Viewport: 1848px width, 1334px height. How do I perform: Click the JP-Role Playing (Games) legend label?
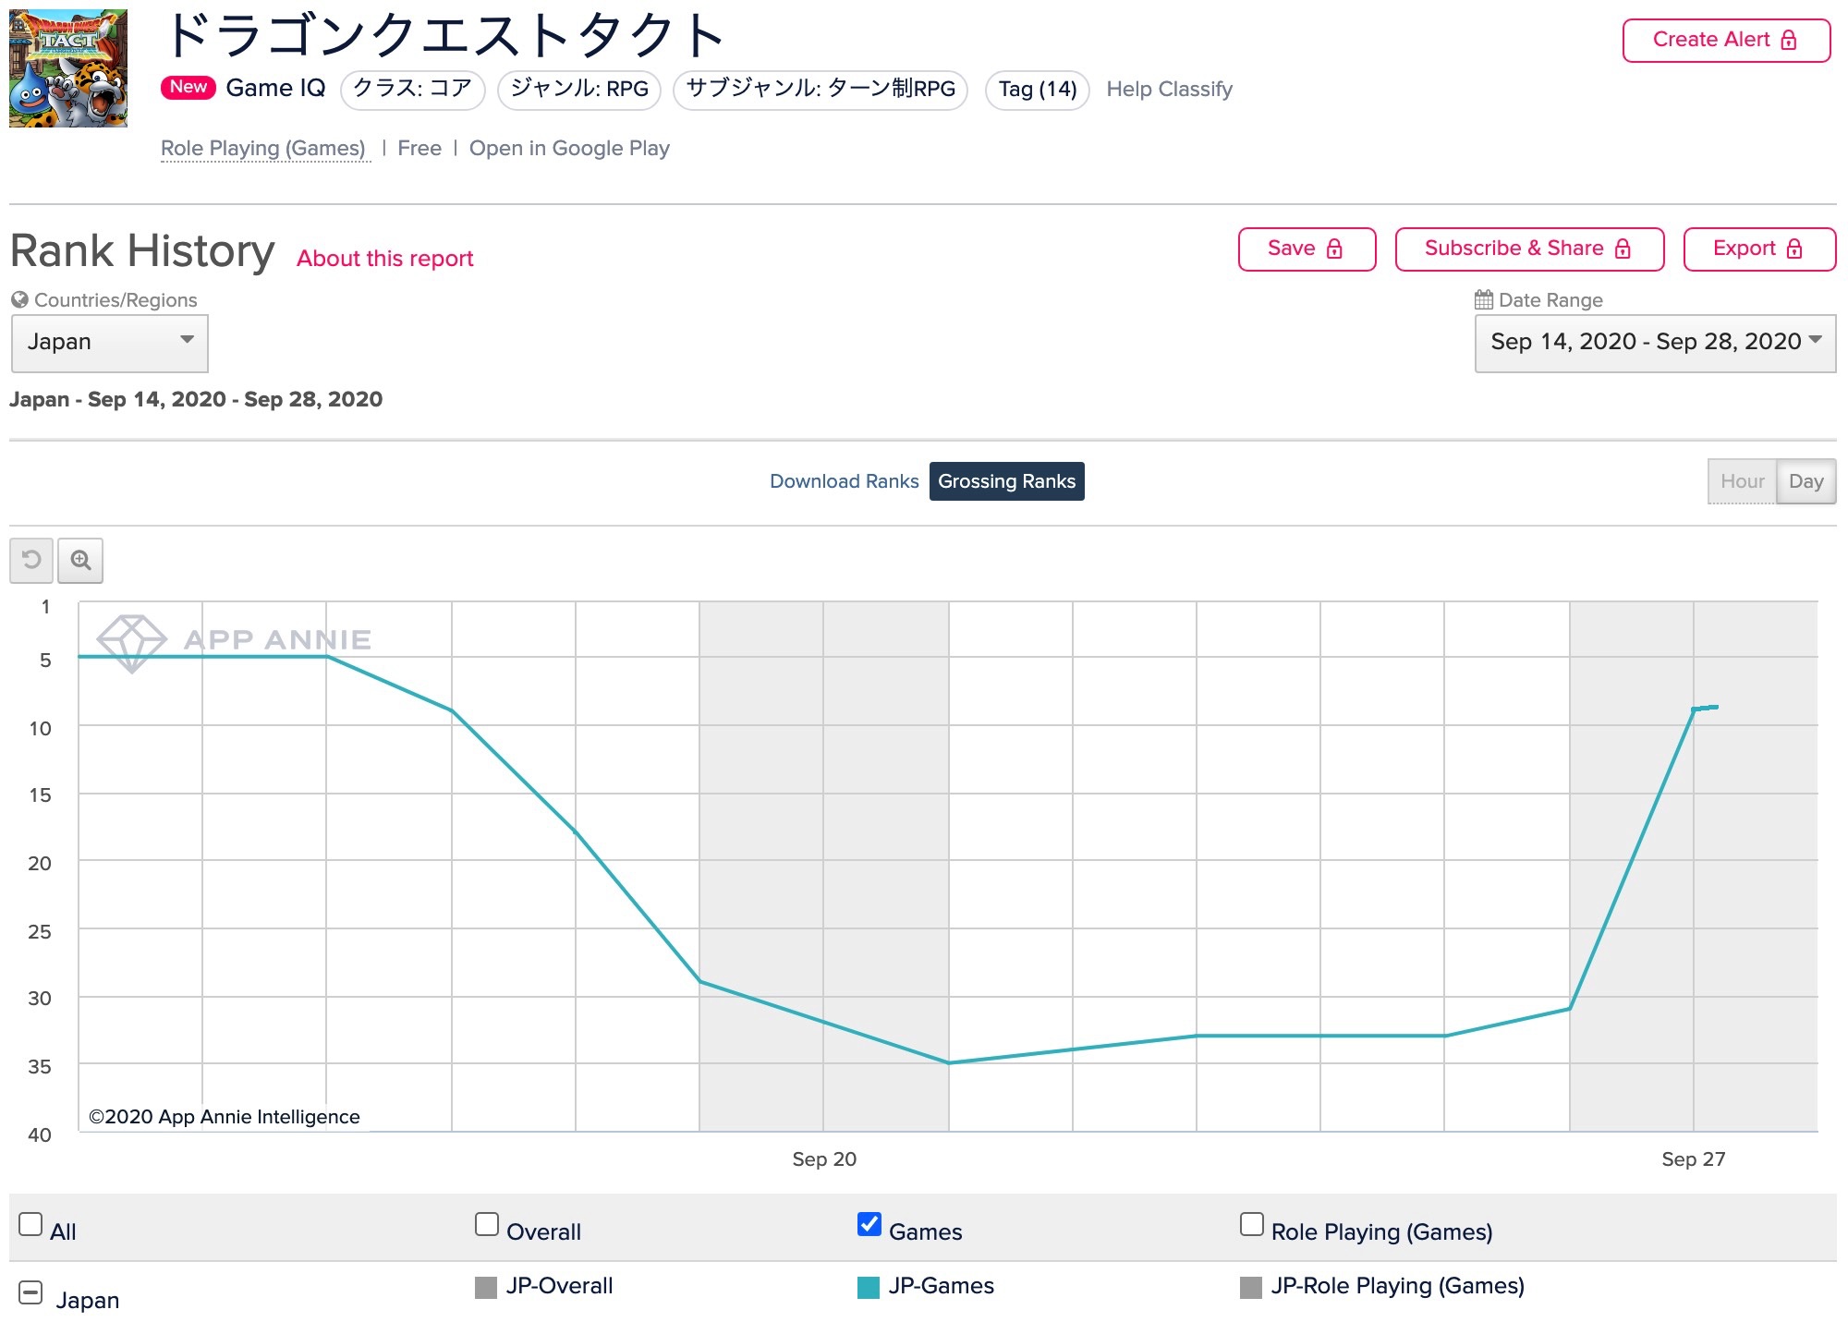[x=1397, y=1286]
